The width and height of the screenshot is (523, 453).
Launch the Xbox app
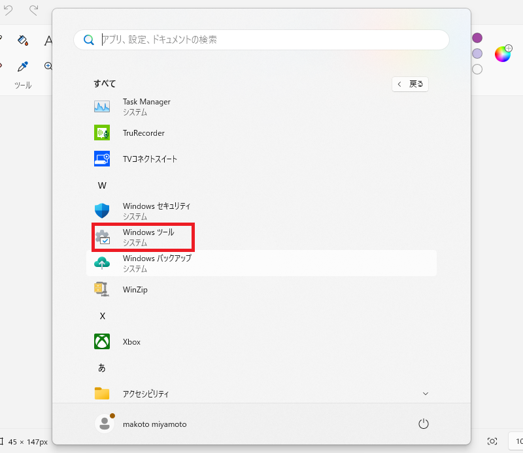(131, 342)
